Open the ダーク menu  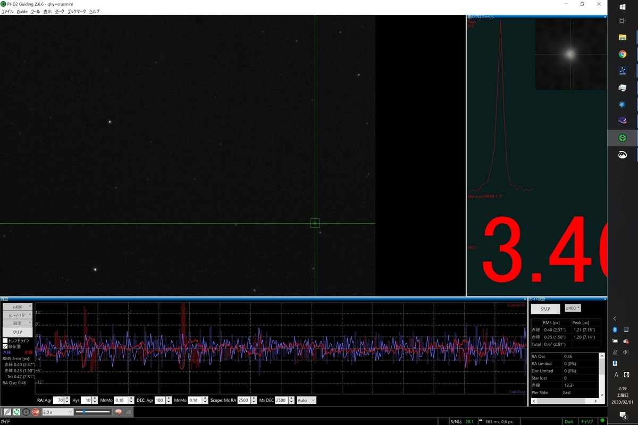[x=60, y=11]
